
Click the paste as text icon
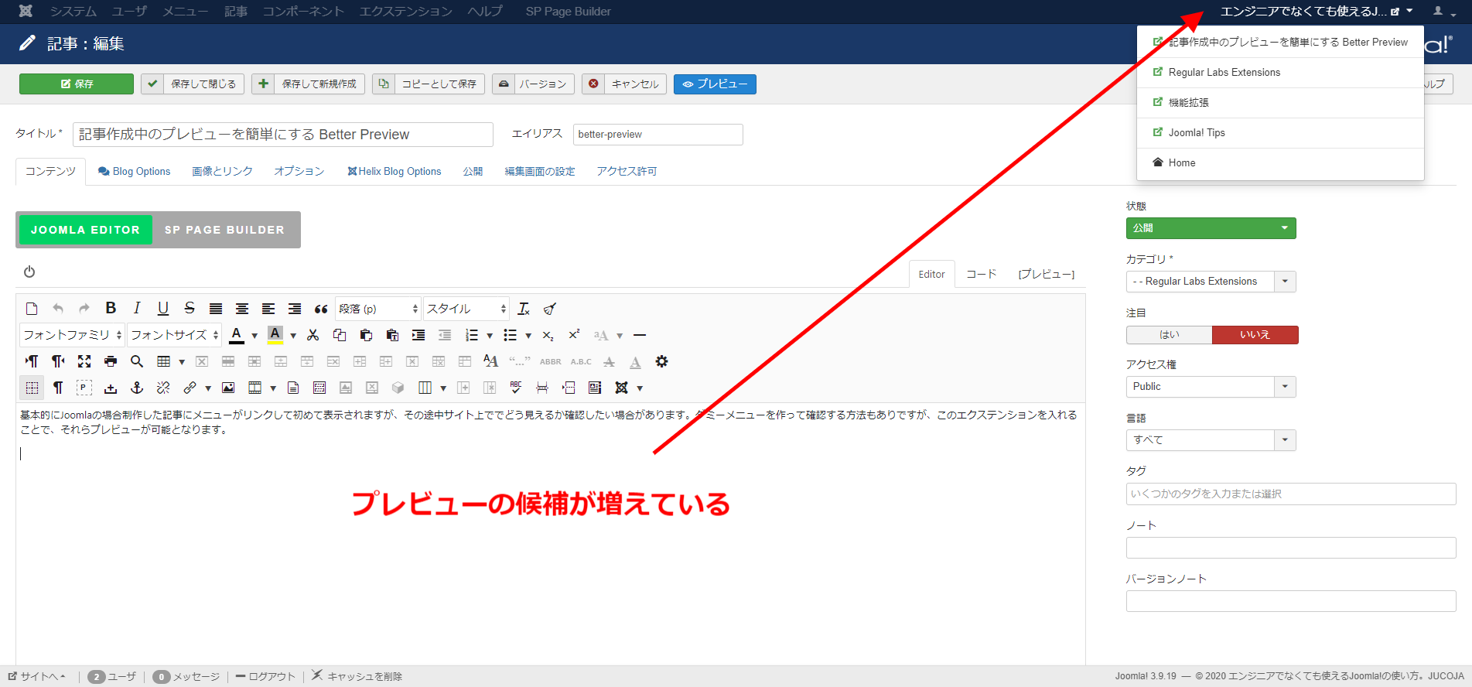tap(392, 335)
